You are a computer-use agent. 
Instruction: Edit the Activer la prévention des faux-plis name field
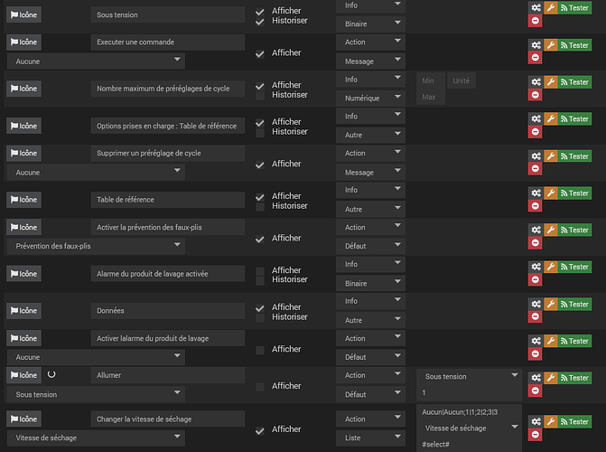[168, 227]
